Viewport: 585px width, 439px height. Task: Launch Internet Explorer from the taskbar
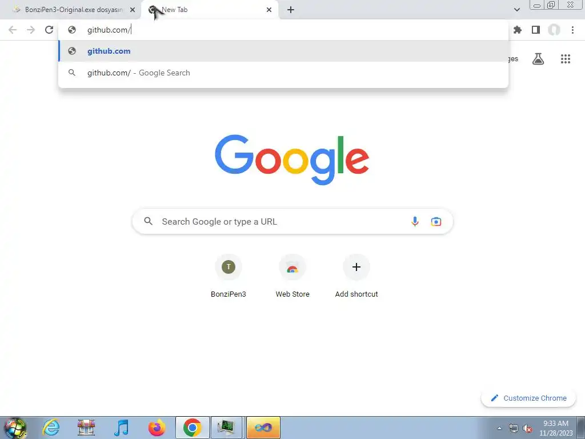tap(51, 428)
